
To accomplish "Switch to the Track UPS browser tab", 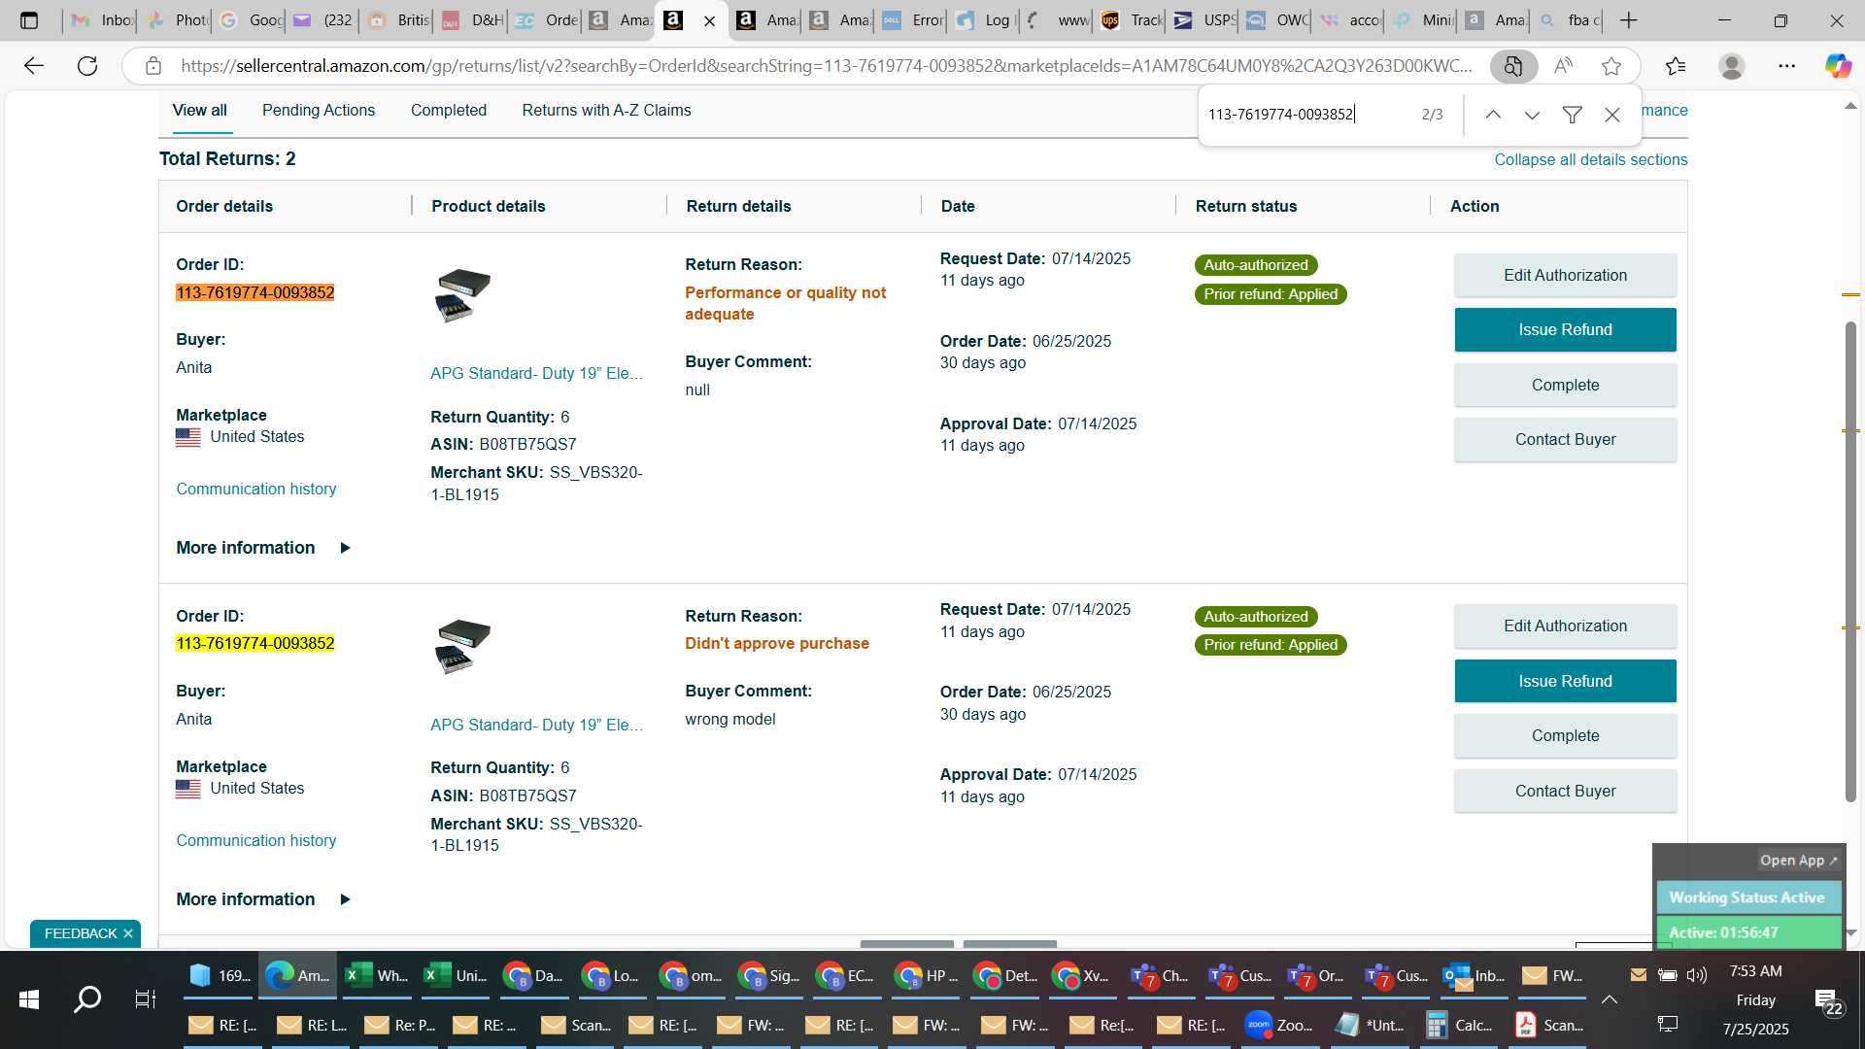I will click(x=1130, y=20).
